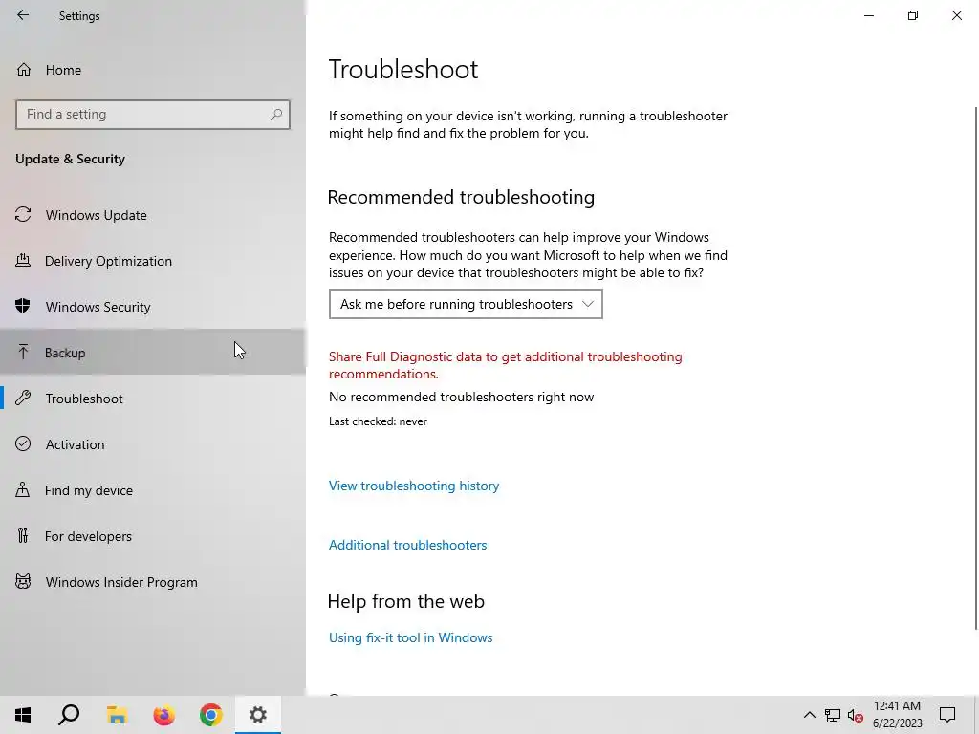Screen dimensions: 979x734
Task: Open View troubleshooting history link
Action: point(414,486)
